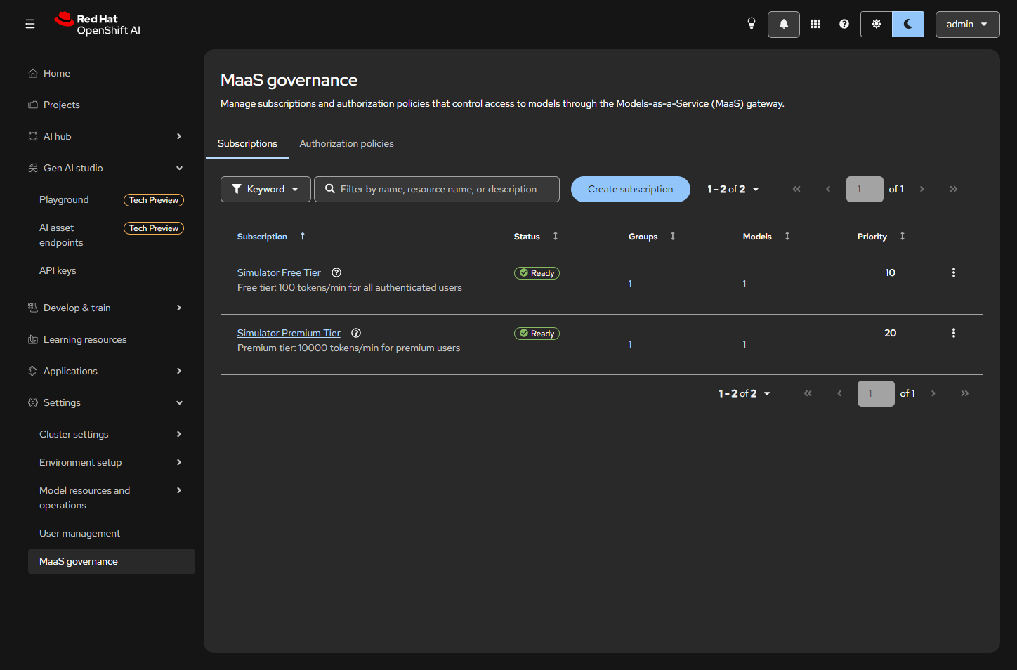Click help icon next to Simulator Free Tier

336,272
